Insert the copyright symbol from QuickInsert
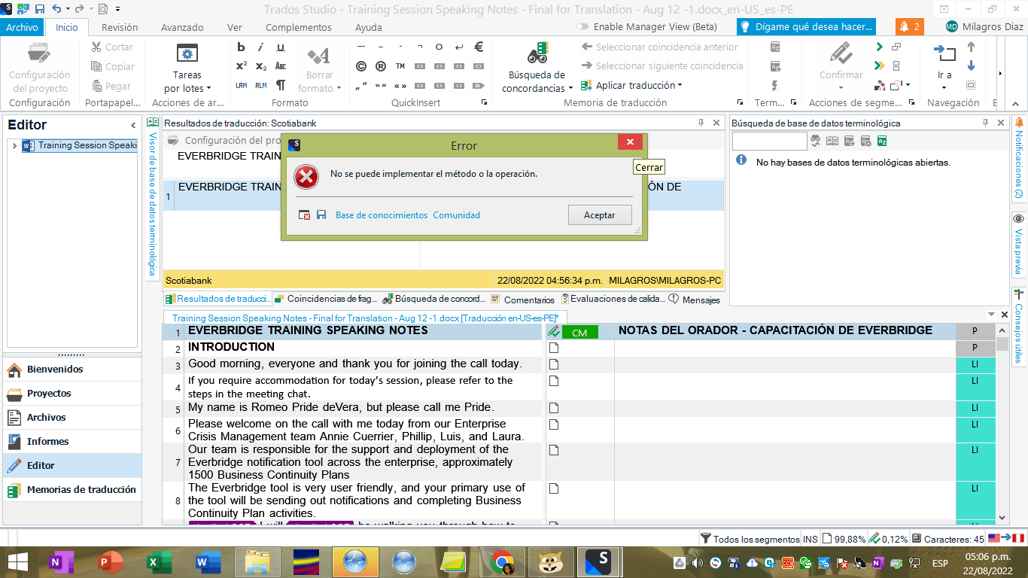 (x=361, y=66)
